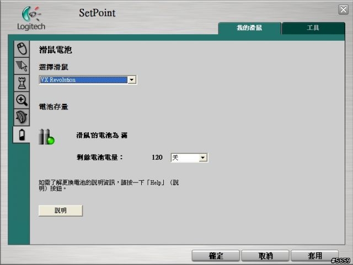Open the magnifier zoom settings sidebar icon
Viewport: 353px width, 265px height.
pos(22,100)
